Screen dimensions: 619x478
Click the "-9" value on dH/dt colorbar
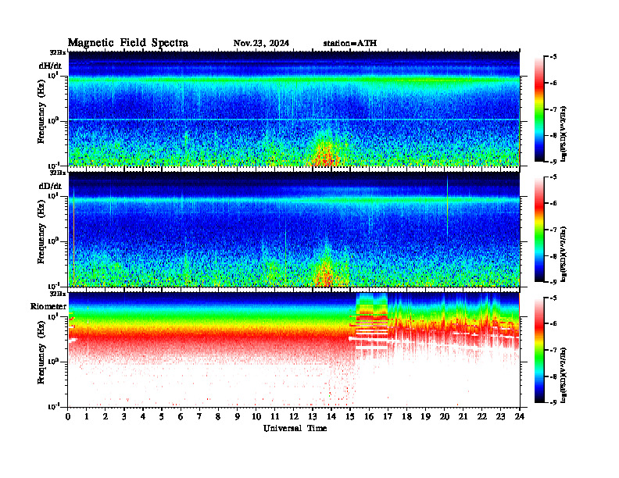pyautogui.click(x=553, y=162)
